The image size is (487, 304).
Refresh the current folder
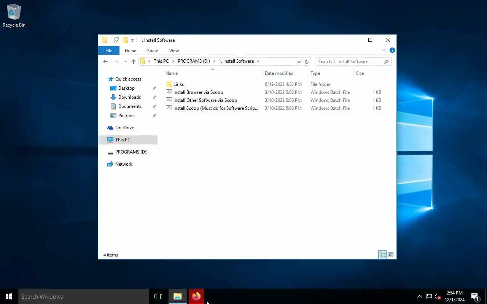[x=307, y=62]
